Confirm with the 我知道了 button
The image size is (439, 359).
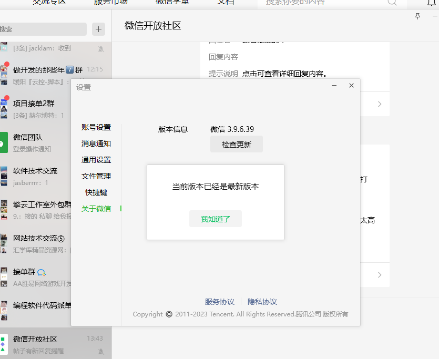coord(216,219)
